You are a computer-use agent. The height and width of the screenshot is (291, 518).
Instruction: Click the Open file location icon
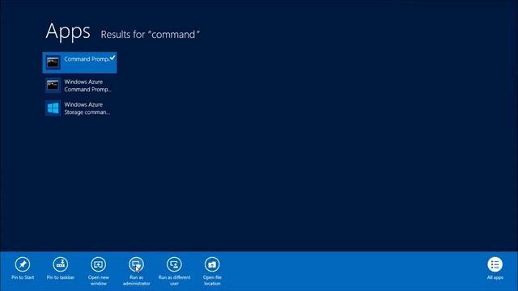pyautogui.click(x=212, y=264)
